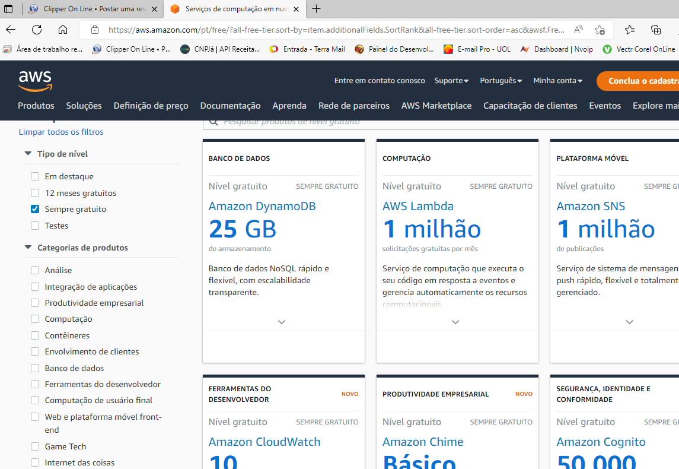Screen dimensions: 679x469
Task: Check the 12 meses gratuitos filter
Action: click(35, 193)
